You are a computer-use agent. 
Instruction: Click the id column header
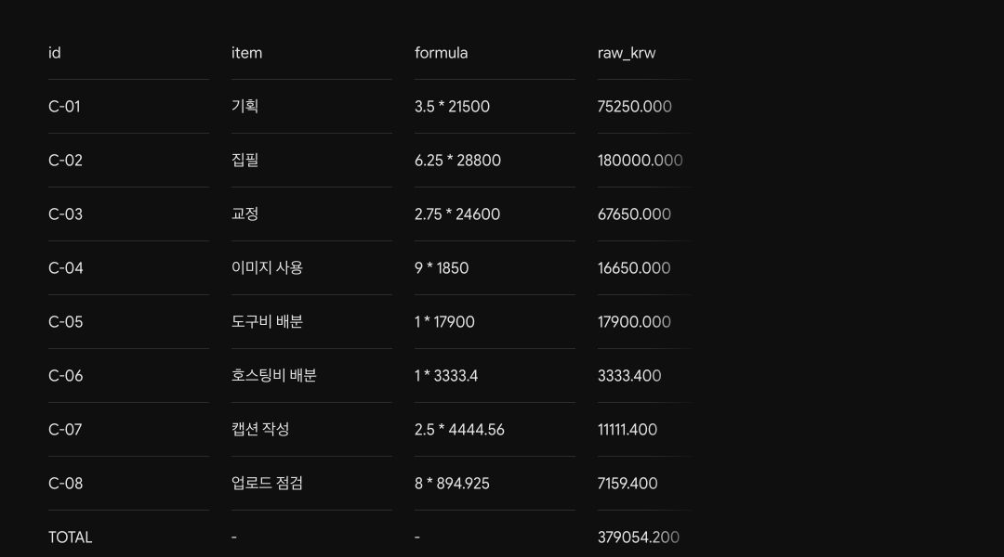(55, 53)
